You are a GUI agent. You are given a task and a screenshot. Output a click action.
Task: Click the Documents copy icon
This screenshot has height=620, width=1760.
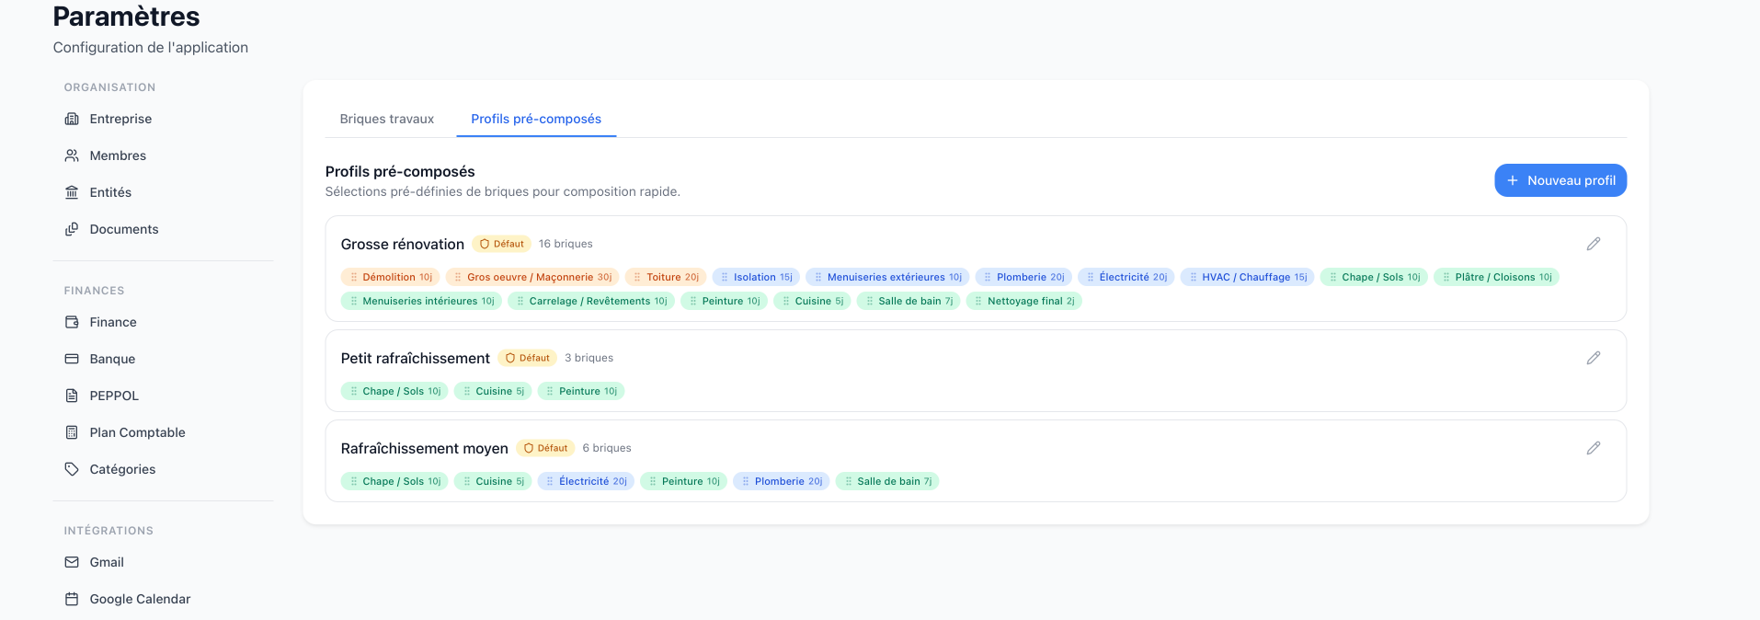tap(72, 229)
